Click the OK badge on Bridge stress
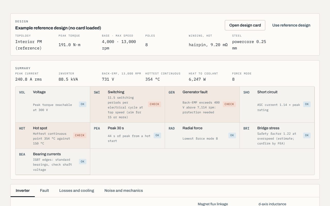Screen dimensions: 330x206 click(x=307, y=135)
